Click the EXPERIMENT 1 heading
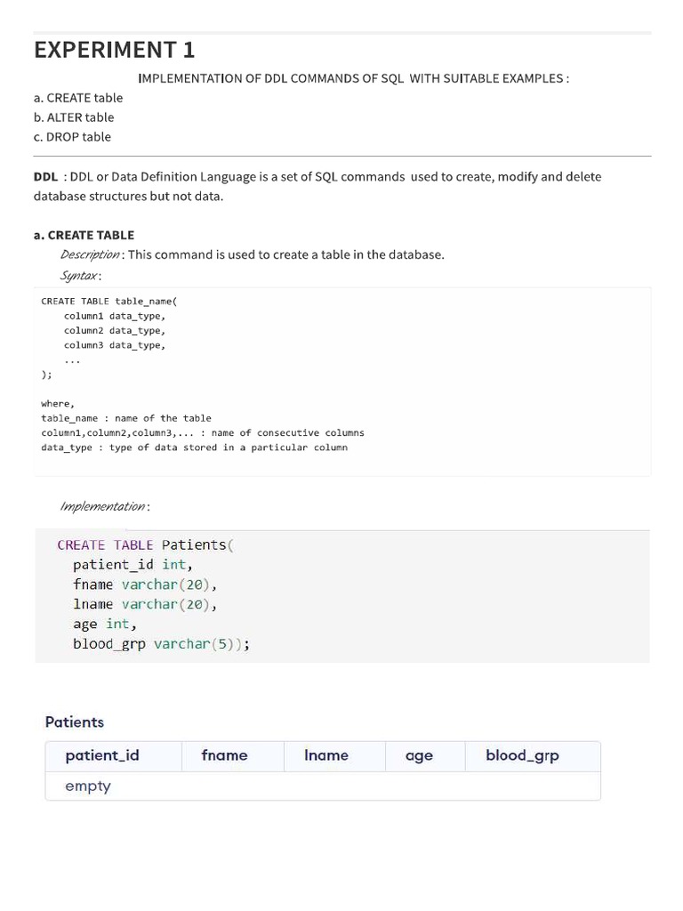This screenshot has height=911, width=683. click(114, 50)
